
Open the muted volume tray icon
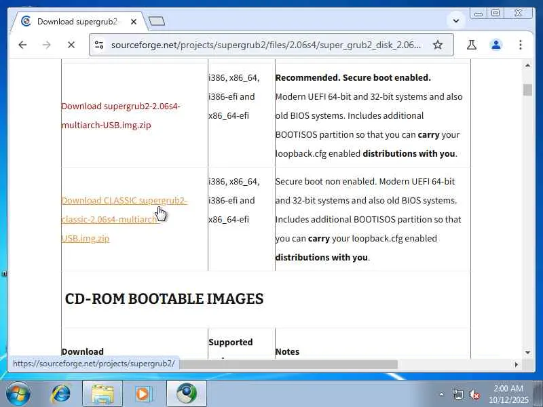(474, 394)
